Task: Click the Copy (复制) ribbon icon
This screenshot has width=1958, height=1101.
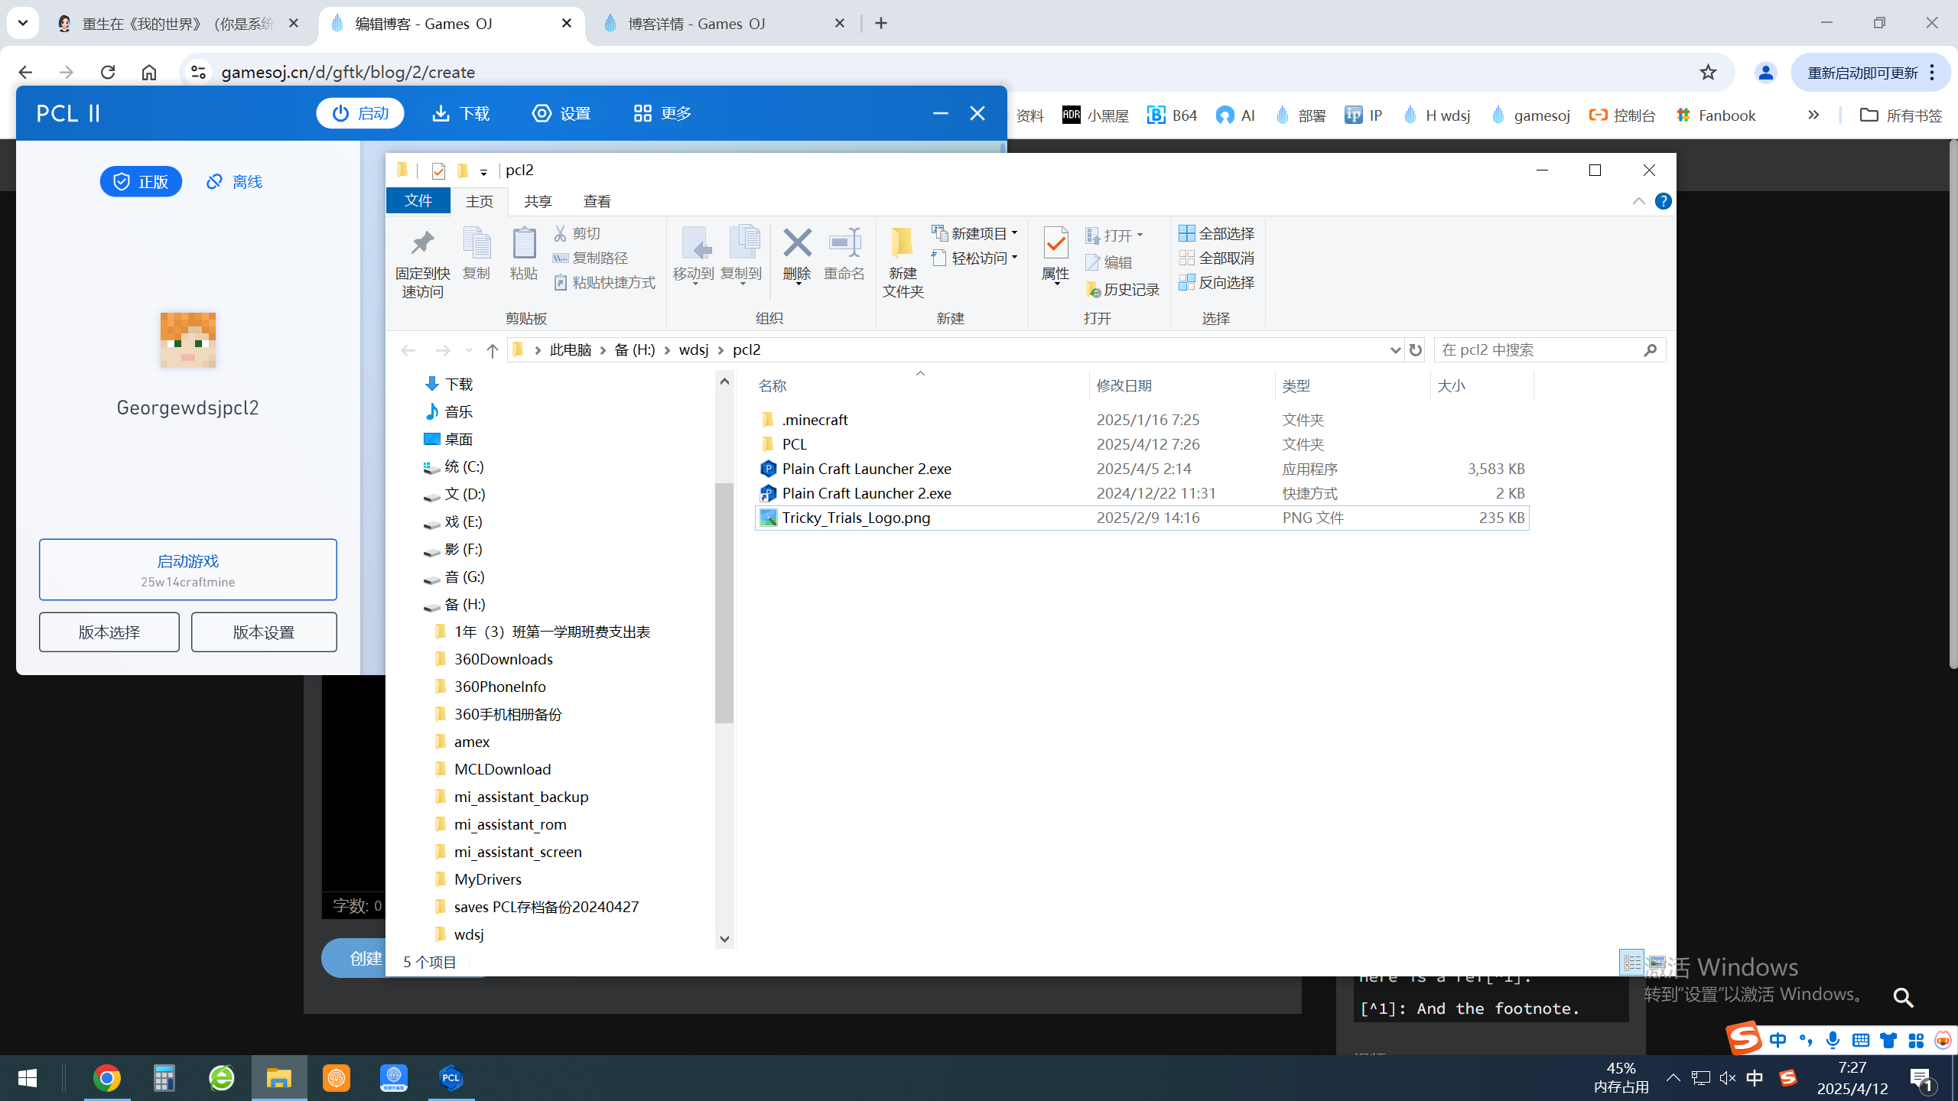Action: coord(476,254)
